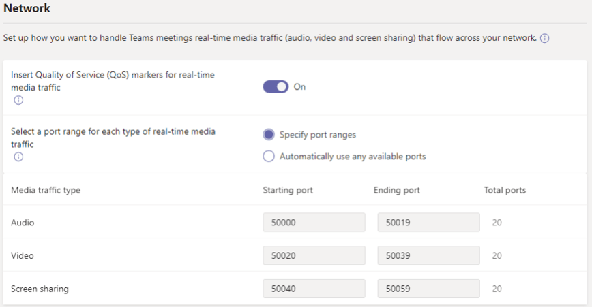Click the Media traffic type column header
The width and height of the screenshot is (592, 307).
point(46,190)
